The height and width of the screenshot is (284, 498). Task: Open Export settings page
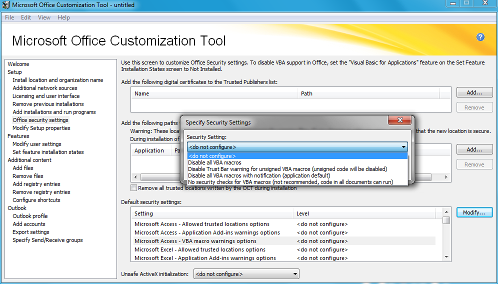click(x=31, y=232)
